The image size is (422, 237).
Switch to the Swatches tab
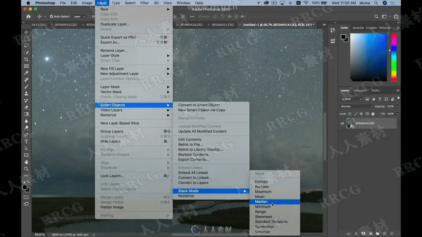(358, 28)
